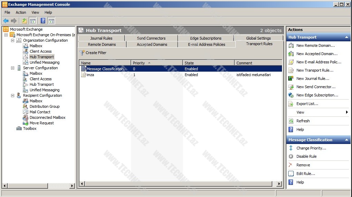Click the Change Priority arrows icon
The width and height of the screenshot is (352, 197).
click(x=291, y=148)
